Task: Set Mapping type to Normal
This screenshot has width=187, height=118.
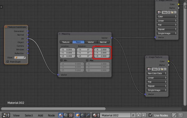Action: point(103,42)
